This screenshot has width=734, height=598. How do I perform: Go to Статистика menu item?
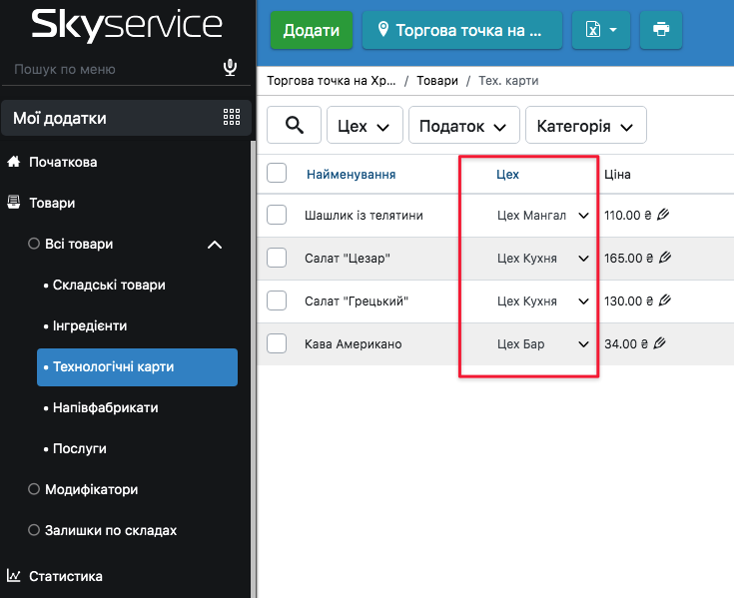point(65,576)
